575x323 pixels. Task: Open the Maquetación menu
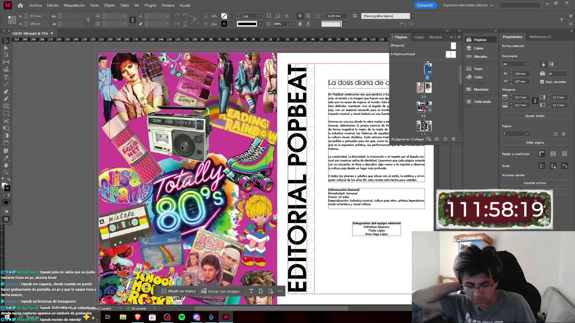click(74, 5)
